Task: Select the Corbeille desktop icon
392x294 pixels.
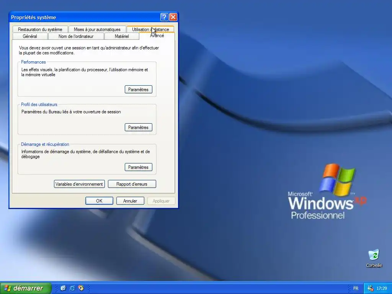Action: 374,258
